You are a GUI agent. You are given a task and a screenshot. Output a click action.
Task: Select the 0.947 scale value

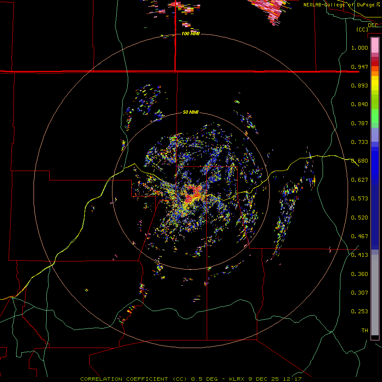(360, 67)
